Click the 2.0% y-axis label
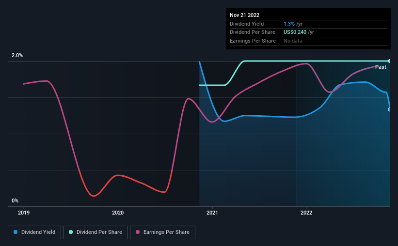Screen dimensions: 398x246 [17, 55]
